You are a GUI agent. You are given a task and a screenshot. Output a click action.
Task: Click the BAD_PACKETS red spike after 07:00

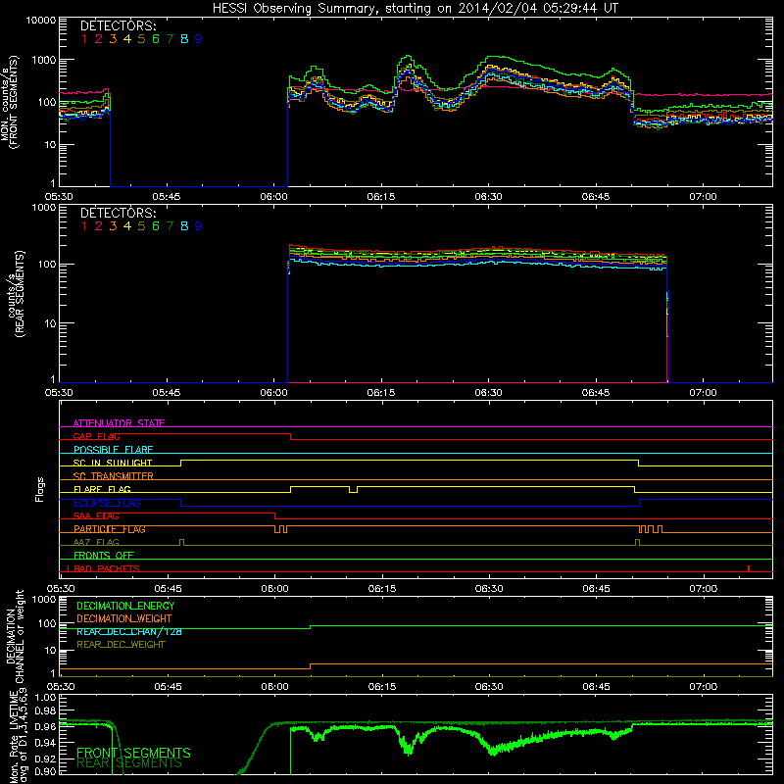749,568
